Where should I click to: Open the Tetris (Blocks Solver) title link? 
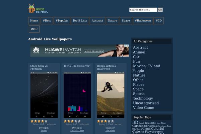click(77, 66)
